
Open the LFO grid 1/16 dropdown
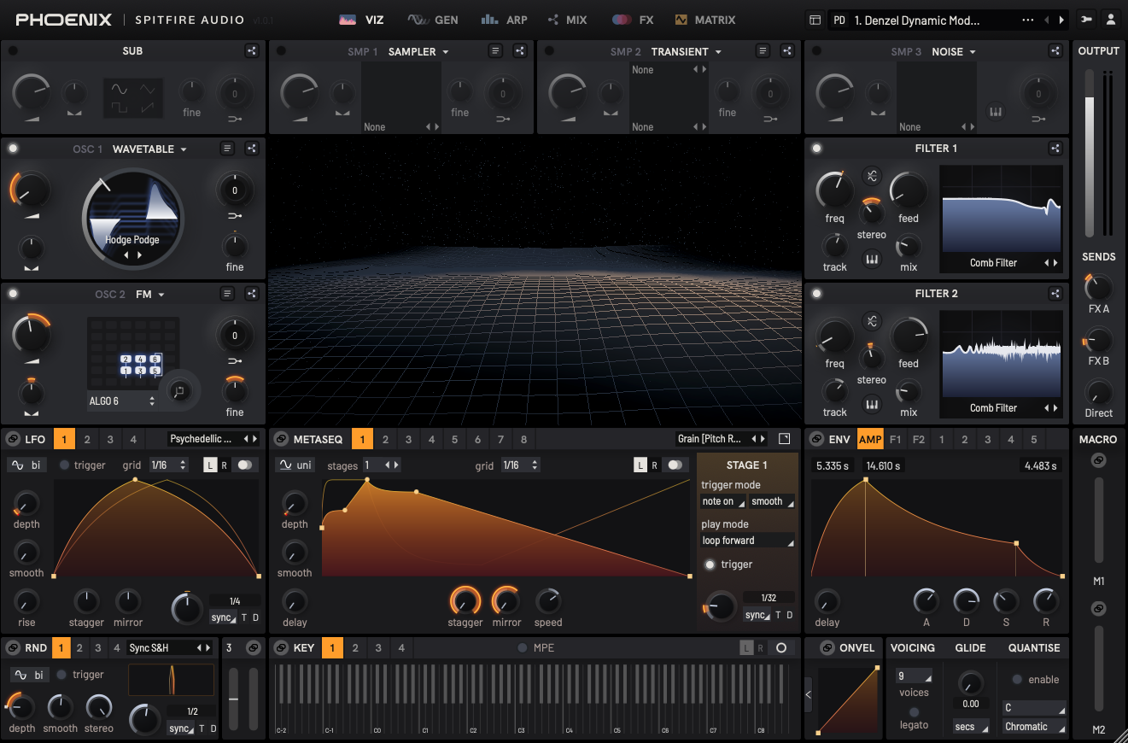[168, 465]
